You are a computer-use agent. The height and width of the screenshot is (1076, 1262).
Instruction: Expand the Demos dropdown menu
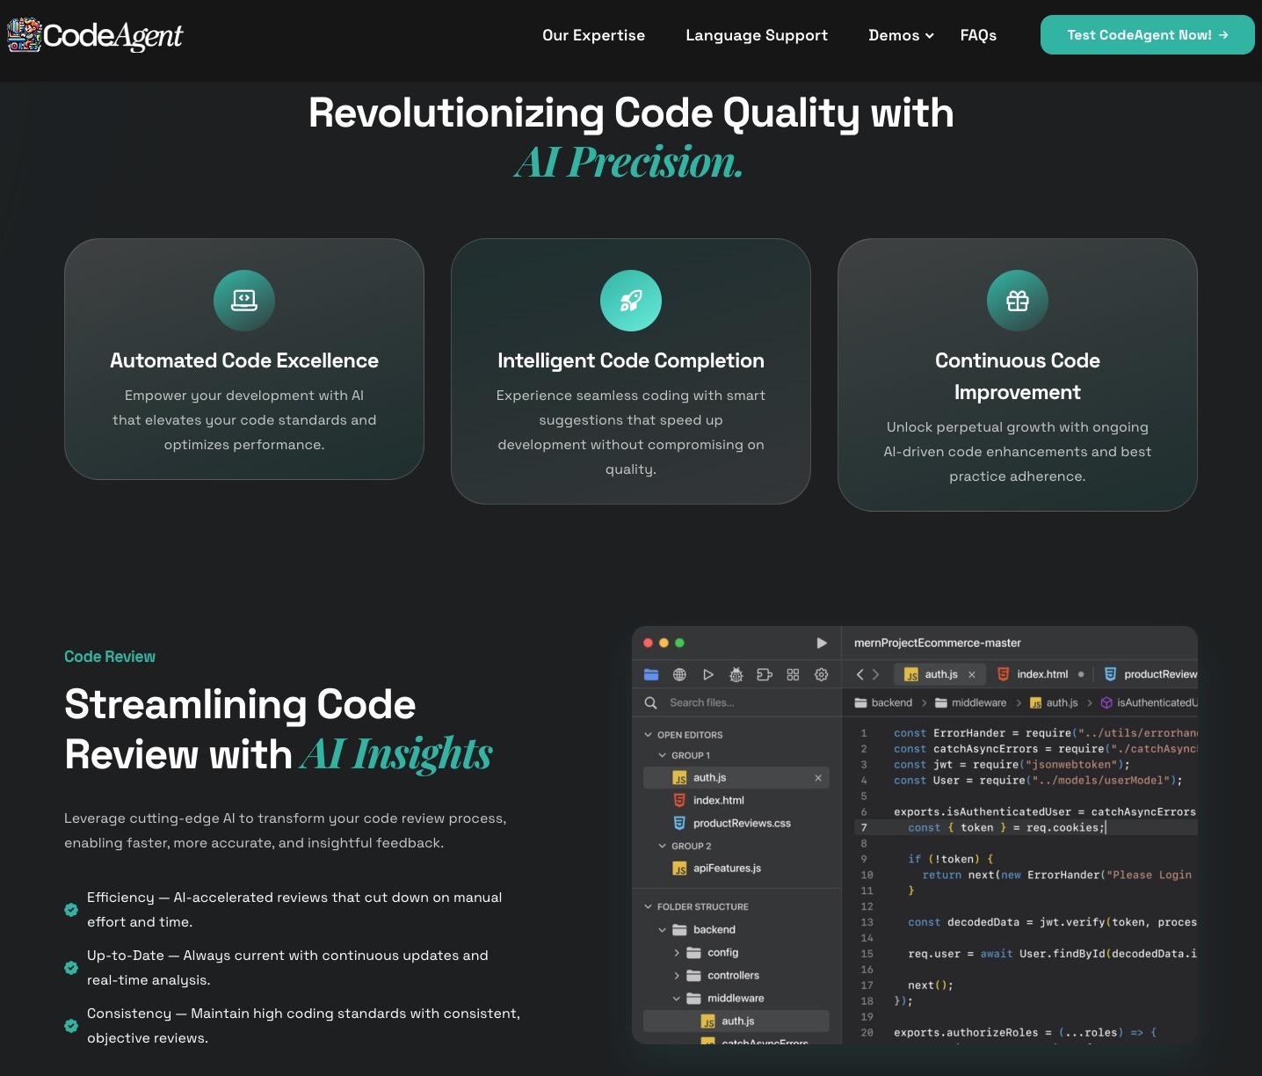point(901,35)
